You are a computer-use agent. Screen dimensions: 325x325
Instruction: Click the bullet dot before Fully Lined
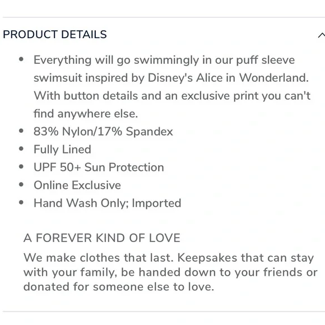point(21,148)
